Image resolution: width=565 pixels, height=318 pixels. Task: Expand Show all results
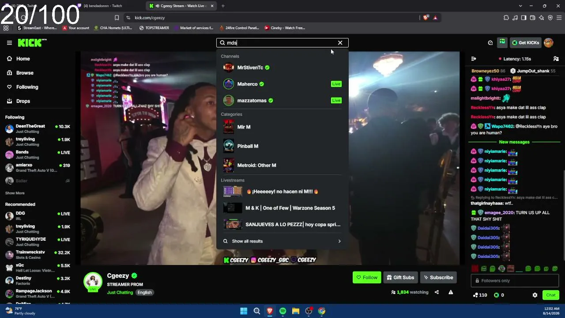point(282,241)
